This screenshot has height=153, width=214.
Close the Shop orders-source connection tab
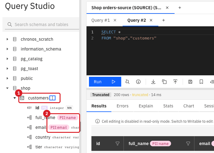point(167,8)
